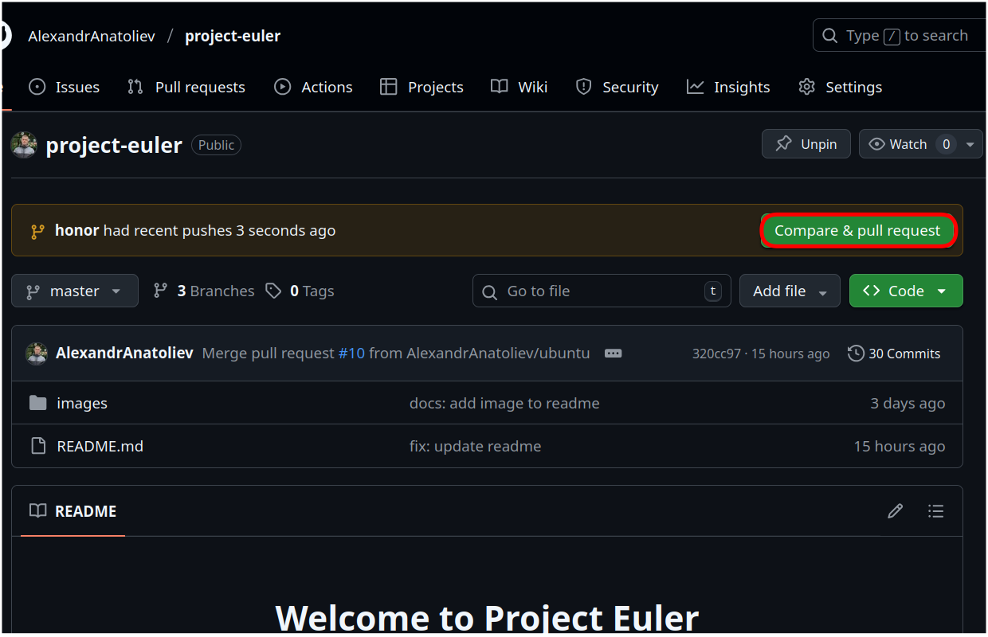Open the Wiki book icon
The width and height of the screenshot is (988, 637).
(498, 87)
